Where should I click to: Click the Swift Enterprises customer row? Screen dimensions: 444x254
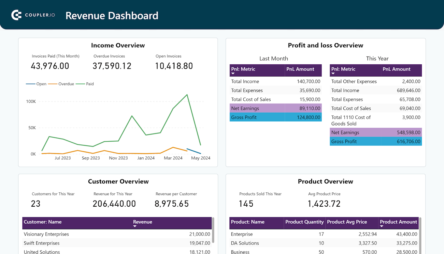point(117,243)
